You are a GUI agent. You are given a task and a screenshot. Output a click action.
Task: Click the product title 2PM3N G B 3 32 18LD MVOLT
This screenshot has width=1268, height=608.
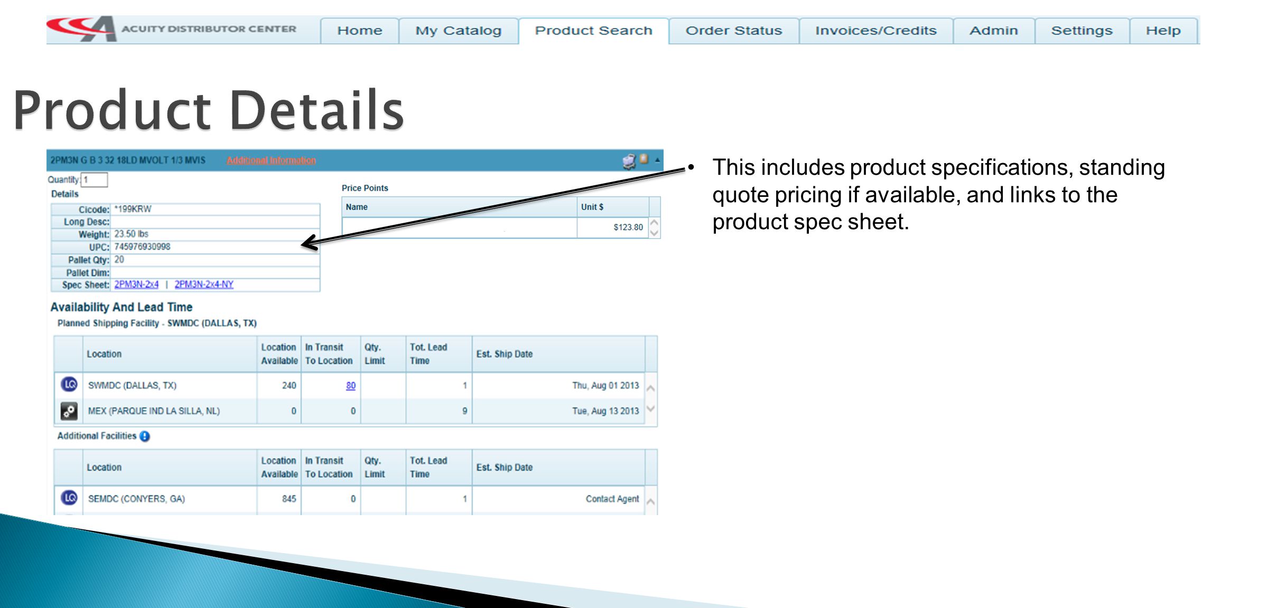128,160
